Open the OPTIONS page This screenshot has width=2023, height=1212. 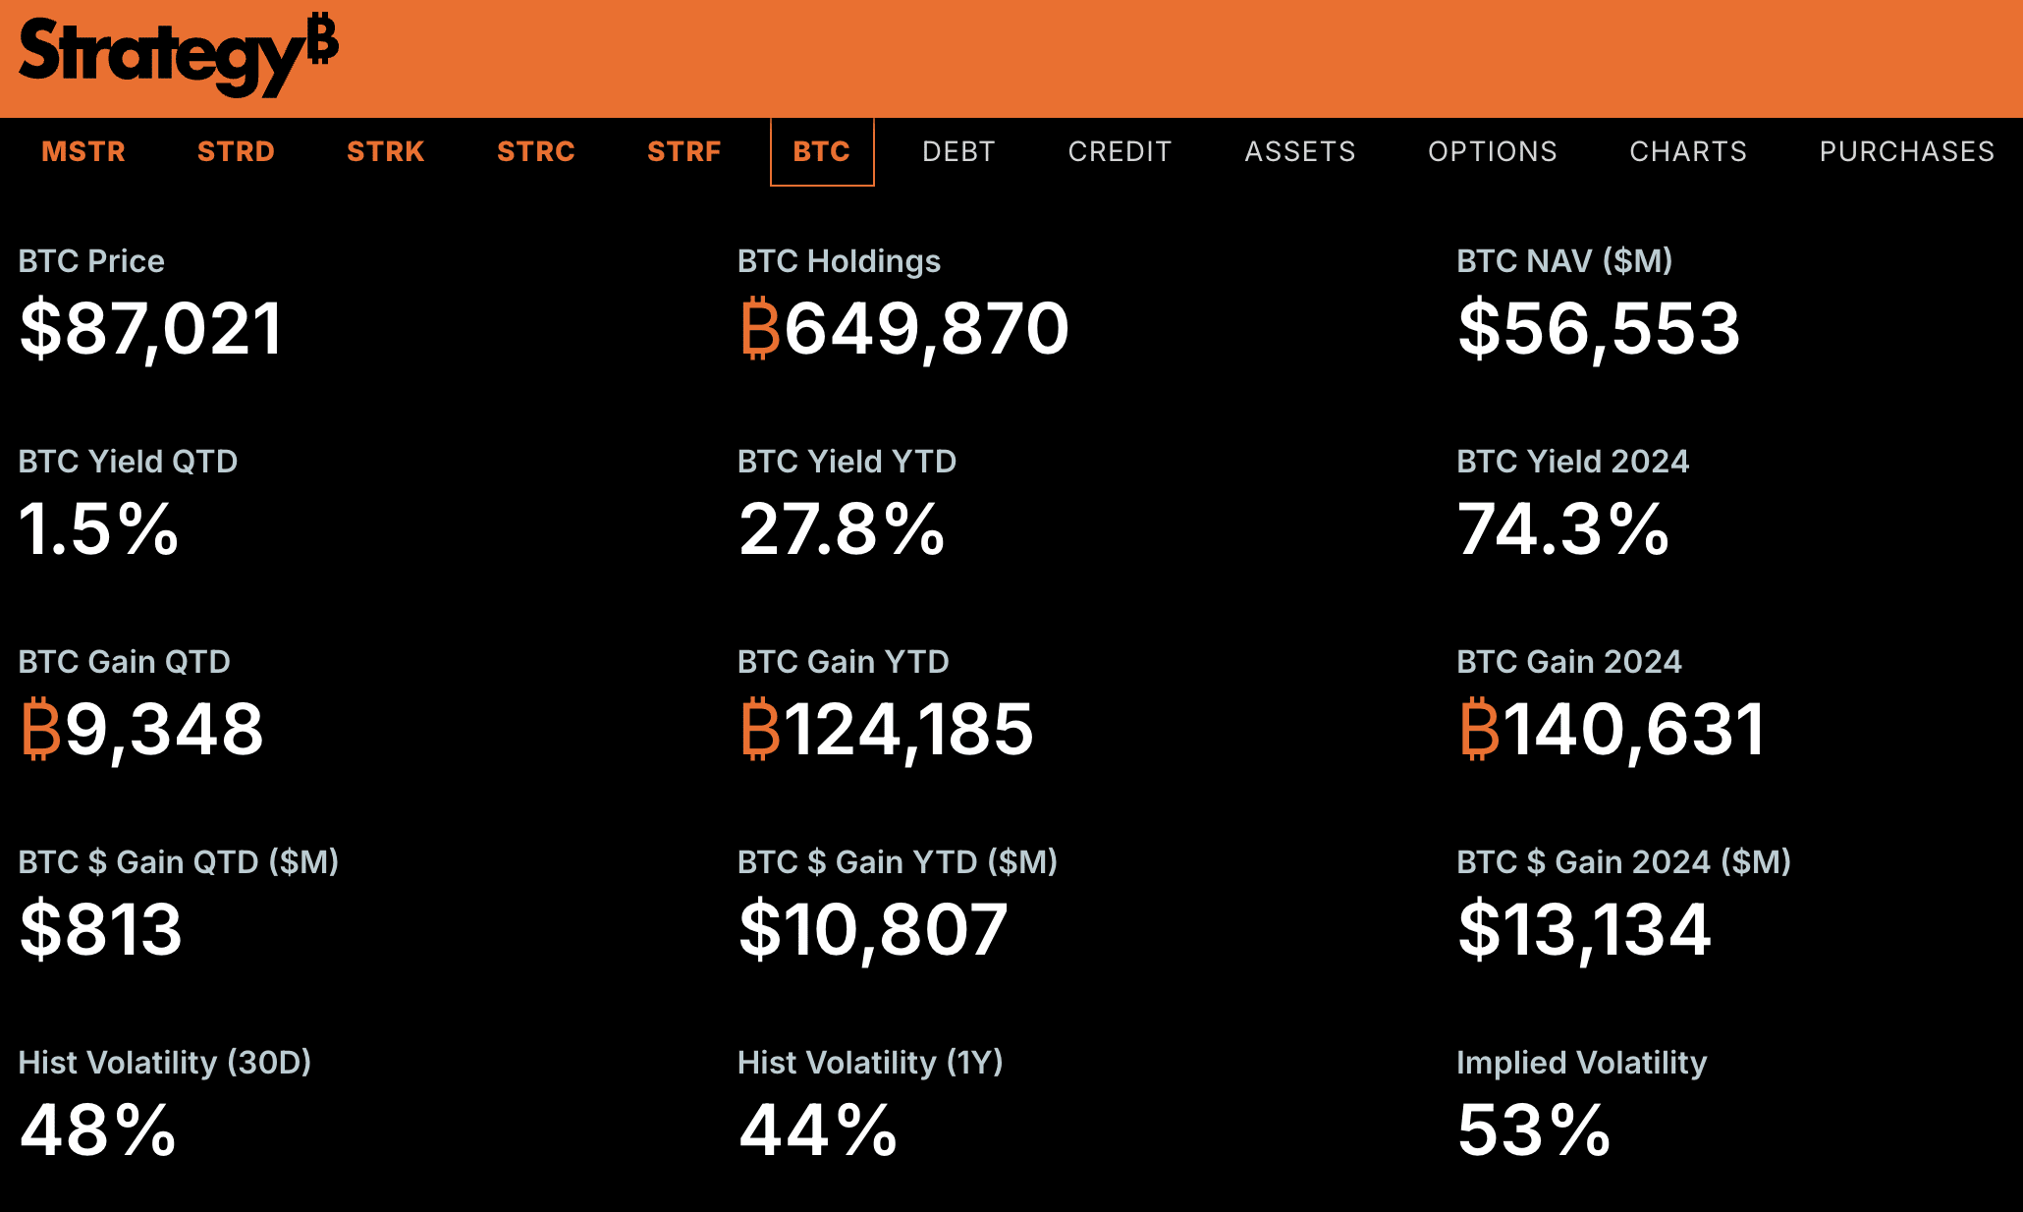tap(1492, 151)
